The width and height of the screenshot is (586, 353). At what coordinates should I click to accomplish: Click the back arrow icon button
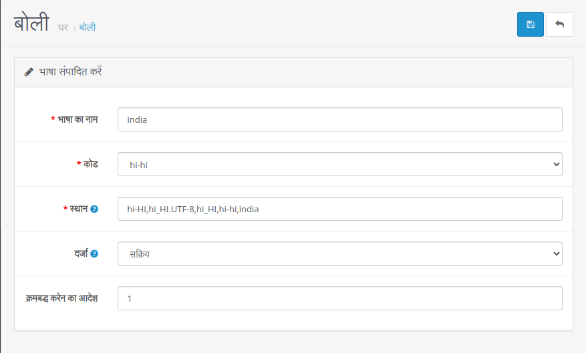[x=559, y=25]
